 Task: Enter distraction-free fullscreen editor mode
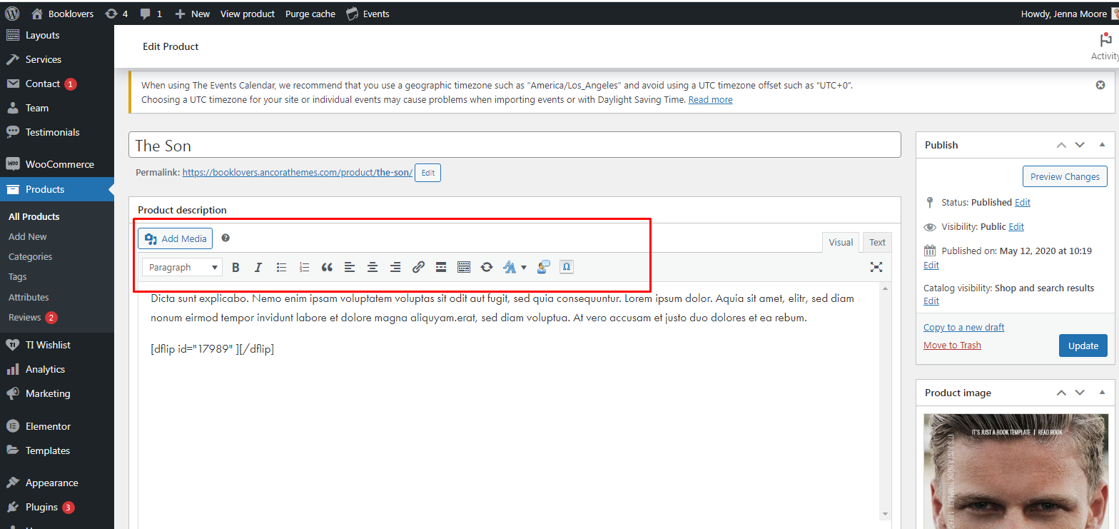pos(876,267)
